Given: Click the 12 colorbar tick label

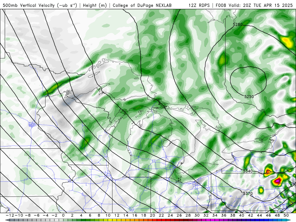Looking at the screenshot, I should 117,215.
